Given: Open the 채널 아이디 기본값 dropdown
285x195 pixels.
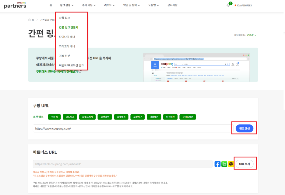Looking at the screenshot, I should (252, 35).
